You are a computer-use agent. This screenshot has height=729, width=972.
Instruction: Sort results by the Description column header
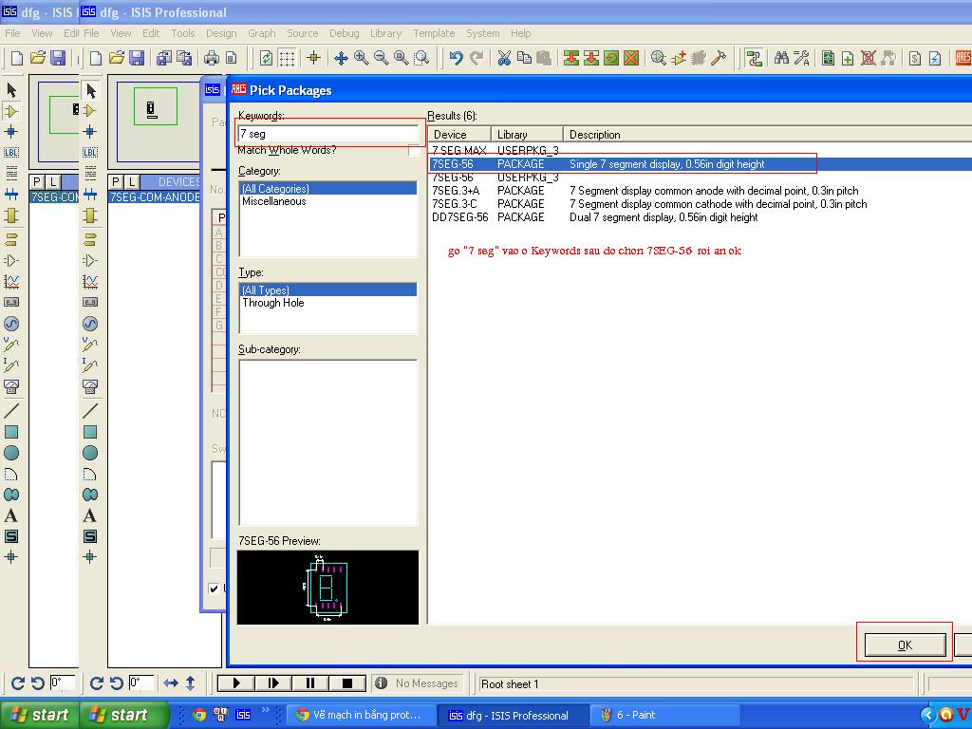tap(767, 135)
